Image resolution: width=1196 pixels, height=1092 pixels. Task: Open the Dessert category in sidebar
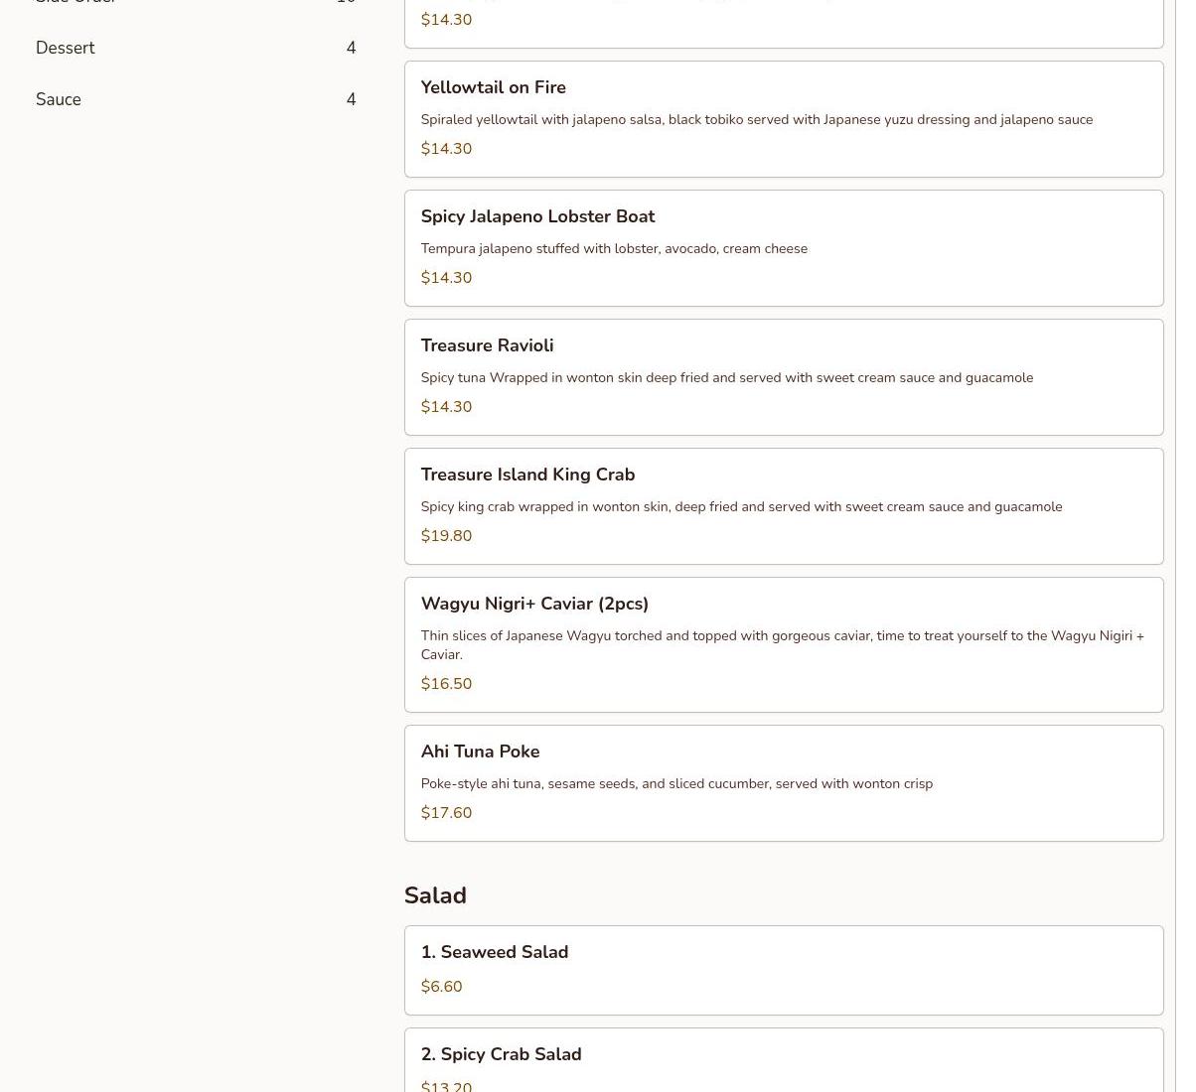coord(66,48)
